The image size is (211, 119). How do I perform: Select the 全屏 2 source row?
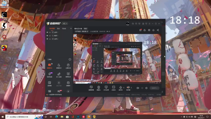coord(59,39)
